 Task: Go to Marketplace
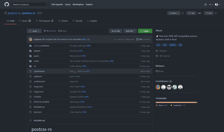(x=78, y=5)
